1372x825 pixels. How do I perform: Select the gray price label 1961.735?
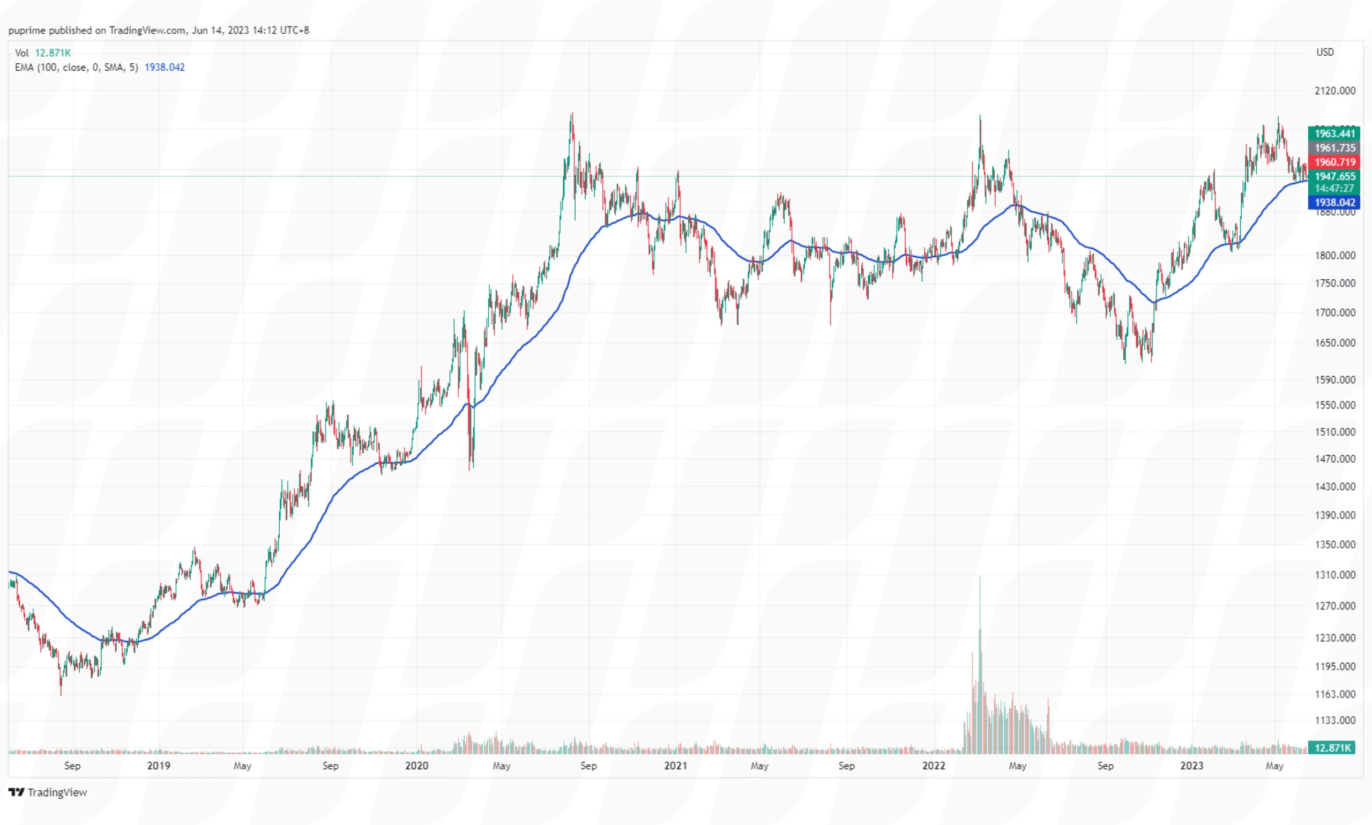pyautogui.click(x=1333, y=148)
